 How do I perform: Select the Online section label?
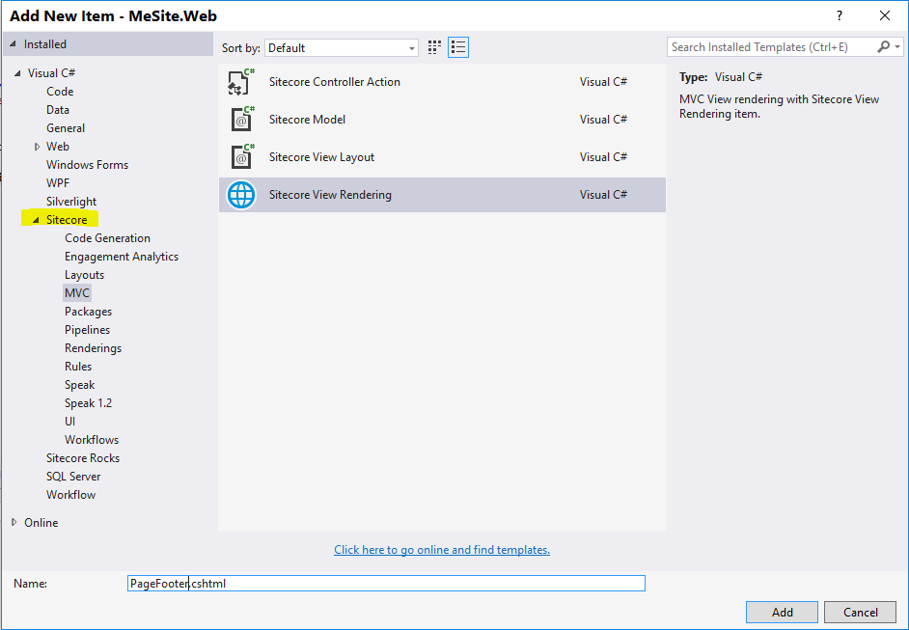coord(41,523)
